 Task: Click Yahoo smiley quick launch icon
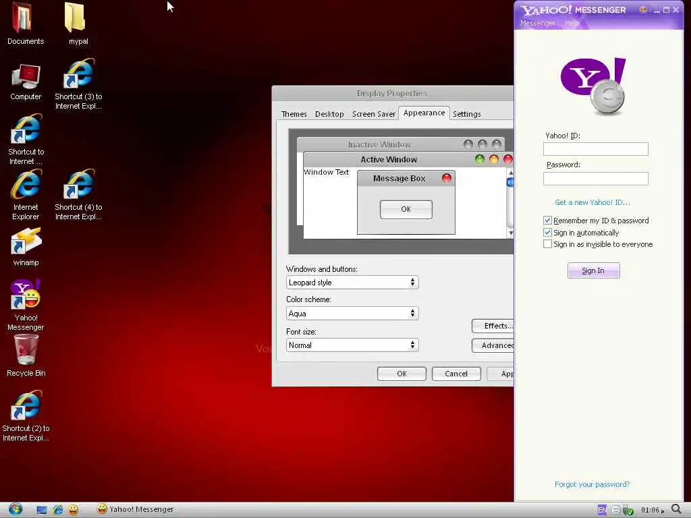[73, 510]
